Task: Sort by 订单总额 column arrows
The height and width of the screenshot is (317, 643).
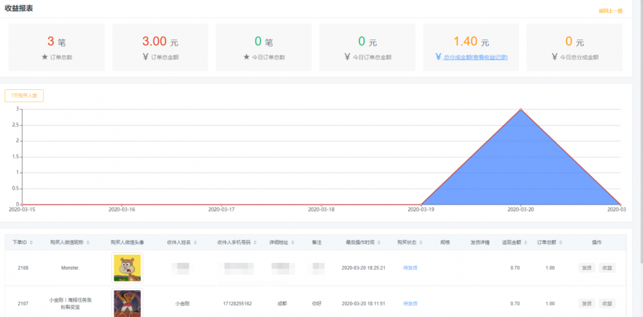Action: 560,243
